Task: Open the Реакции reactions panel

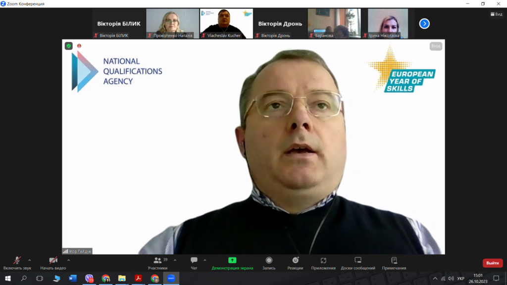Action: coord(296,261)
